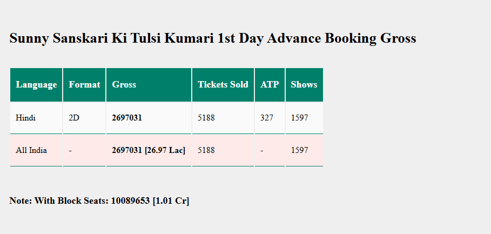Select the 2D format cell
Screen dimensions: 491x234
click(x=74, y=118)
